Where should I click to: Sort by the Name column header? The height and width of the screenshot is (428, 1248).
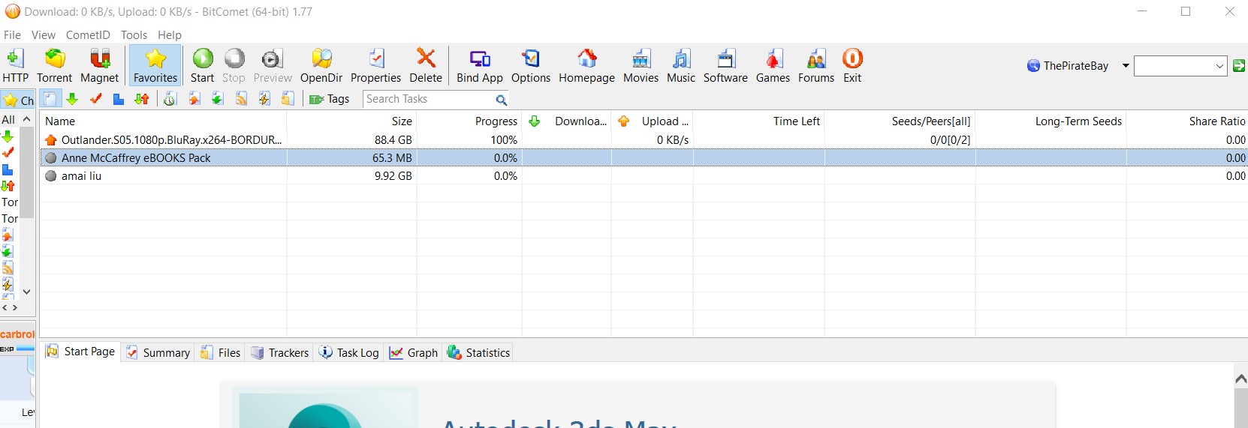(x=164, y=121)
